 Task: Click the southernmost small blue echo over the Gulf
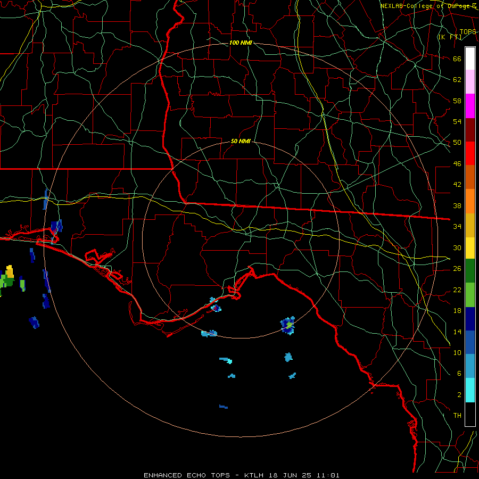224,407
